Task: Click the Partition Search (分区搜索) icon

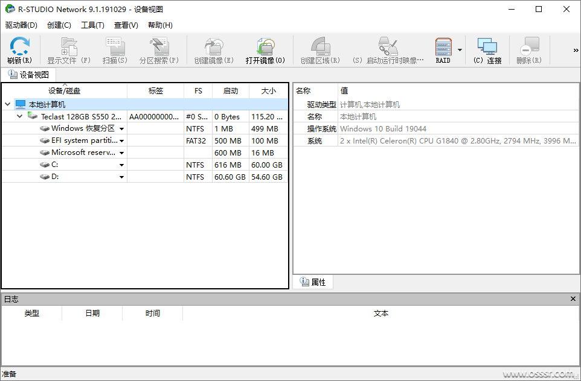Action: 159,46
